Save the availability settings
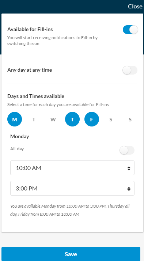The image size is (144, 261). click(x=71, y=254)
